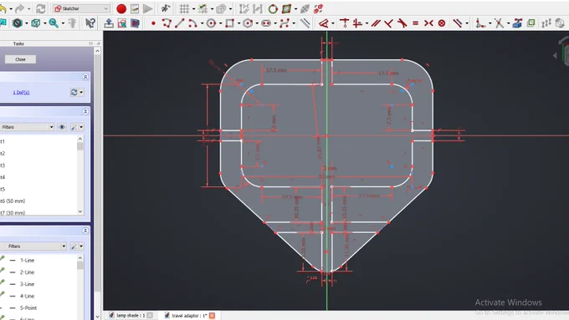This screenshot has width=569, height=320.
Task: Select the B-spline tool
Action: pyautogui.click(x=284, y=23)
